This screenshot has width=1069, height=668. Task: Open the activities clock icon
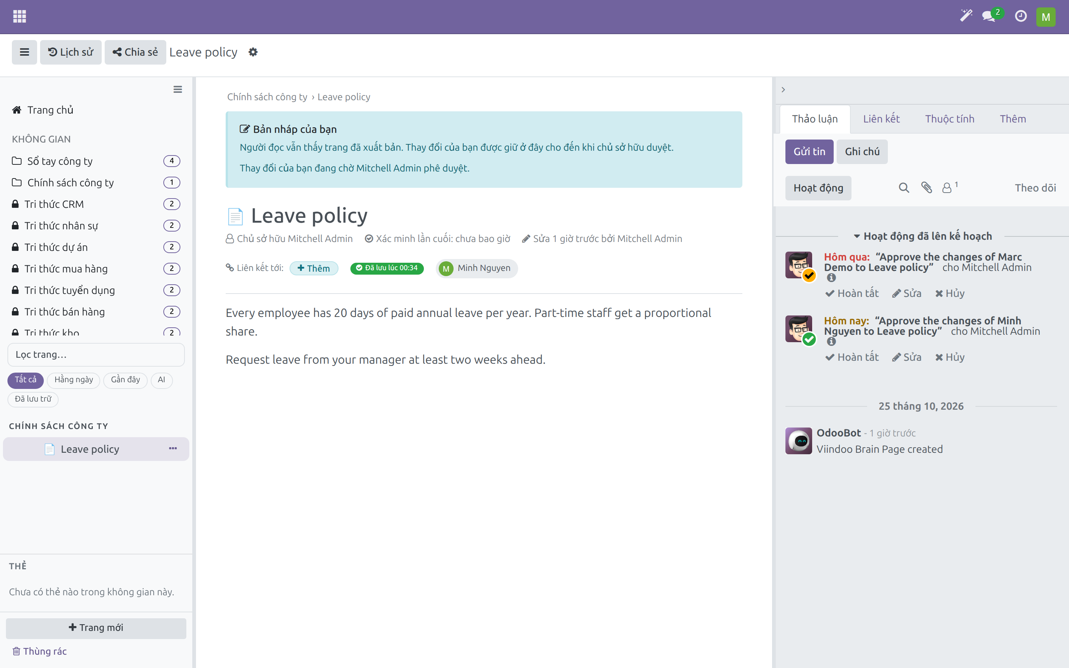pyautogui.click(x=1020, y=16)
